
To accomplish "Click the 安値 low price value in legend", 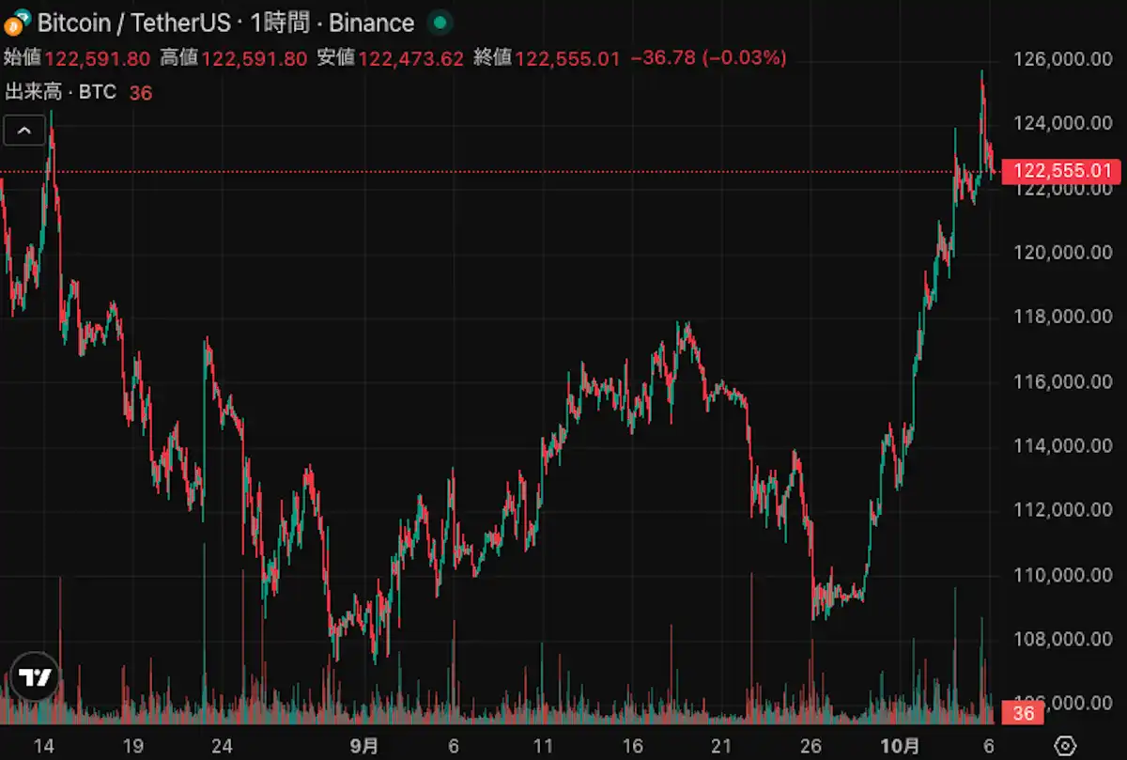I will click(410, 58).
